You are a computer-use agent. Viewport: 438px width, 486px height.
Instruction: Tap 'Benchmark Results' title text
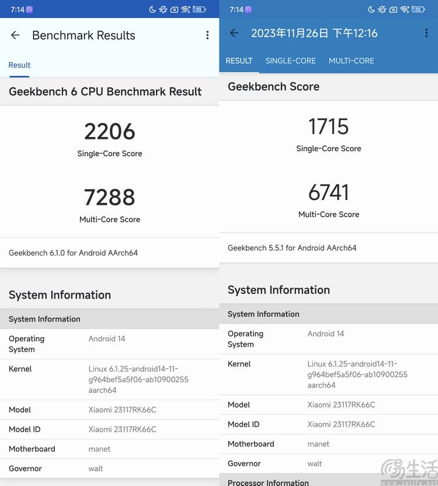[x=84, y=36]
